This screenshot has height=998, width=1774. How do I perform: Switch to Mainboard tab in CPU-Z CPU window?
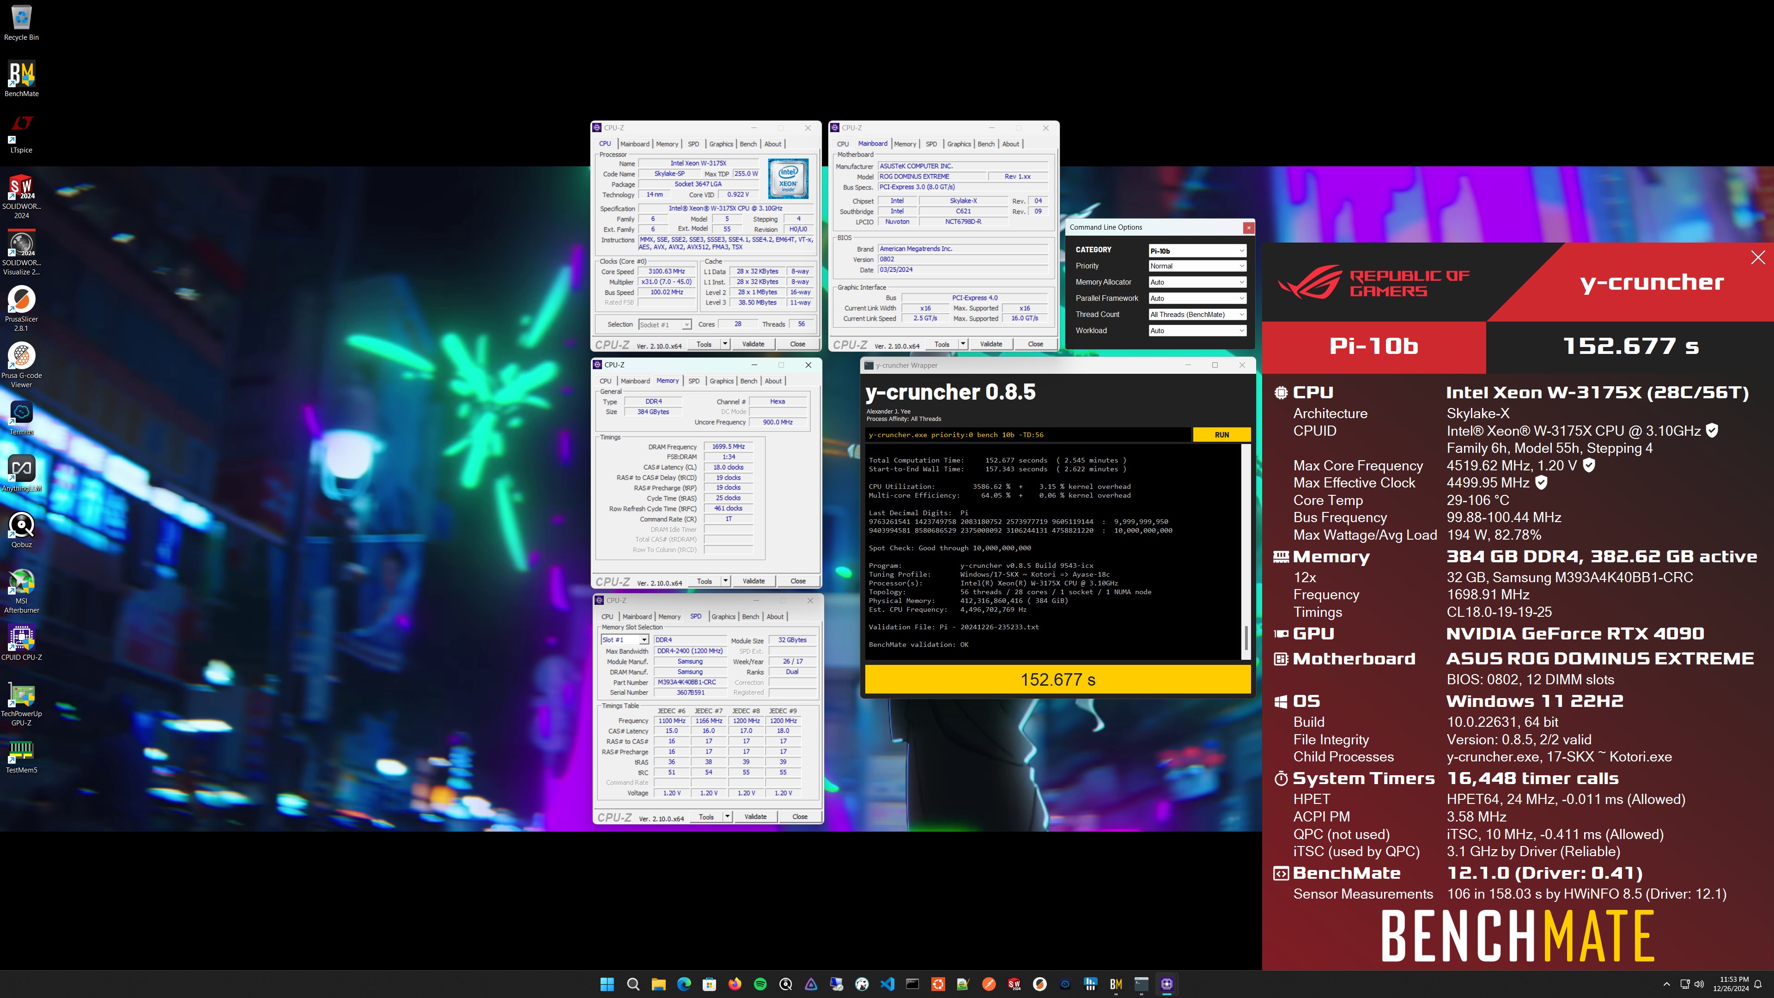[x=634, y=144]
